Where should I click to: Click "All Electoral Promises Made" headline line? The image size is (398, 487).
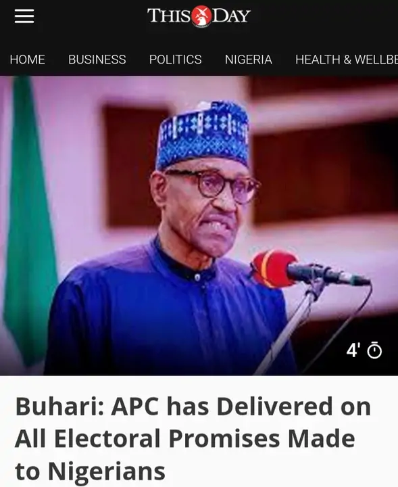coord(185,438)
